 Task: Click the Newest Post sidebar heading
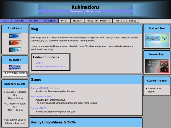(157, 55)
